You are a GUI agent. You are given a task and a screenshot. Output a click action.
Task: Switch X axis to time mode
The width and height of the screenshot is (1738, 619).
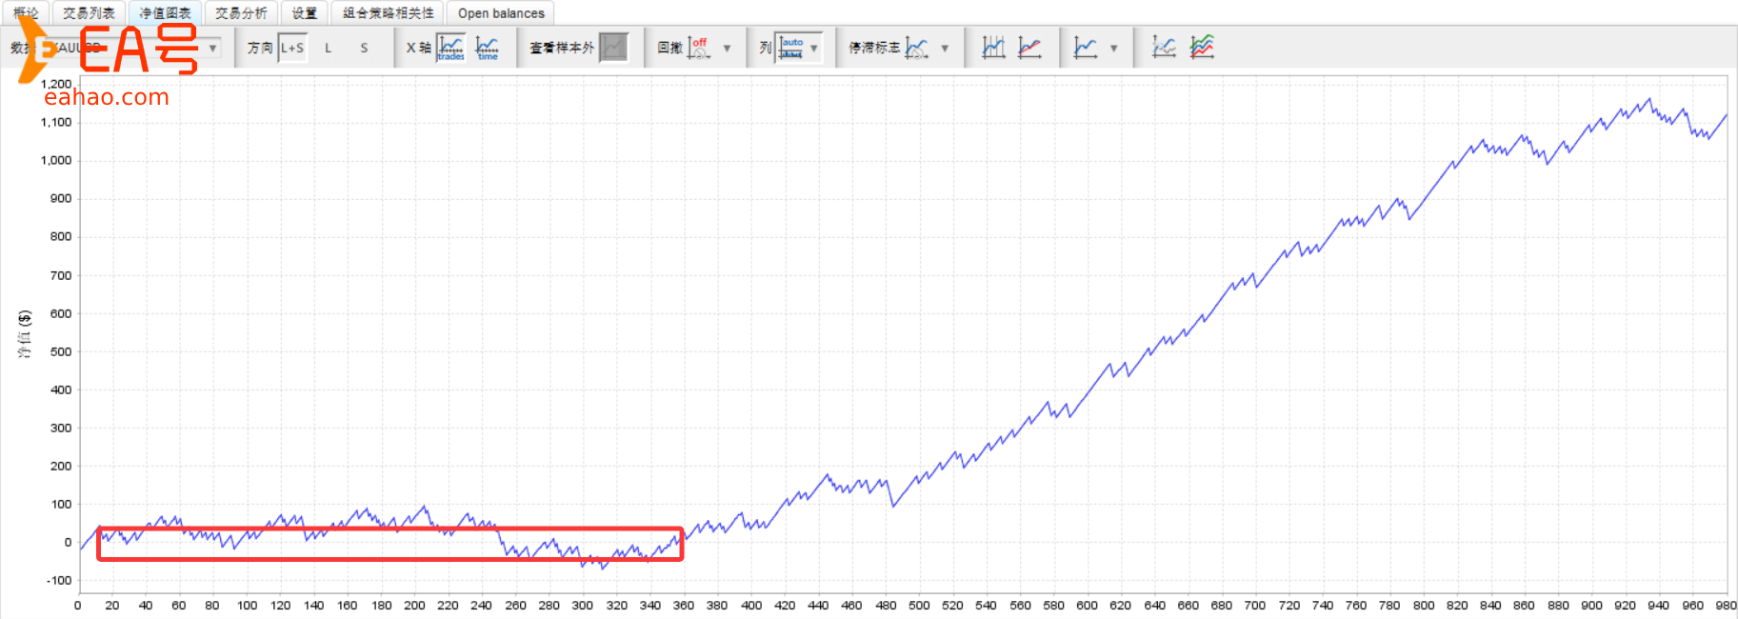pos(487,48)
